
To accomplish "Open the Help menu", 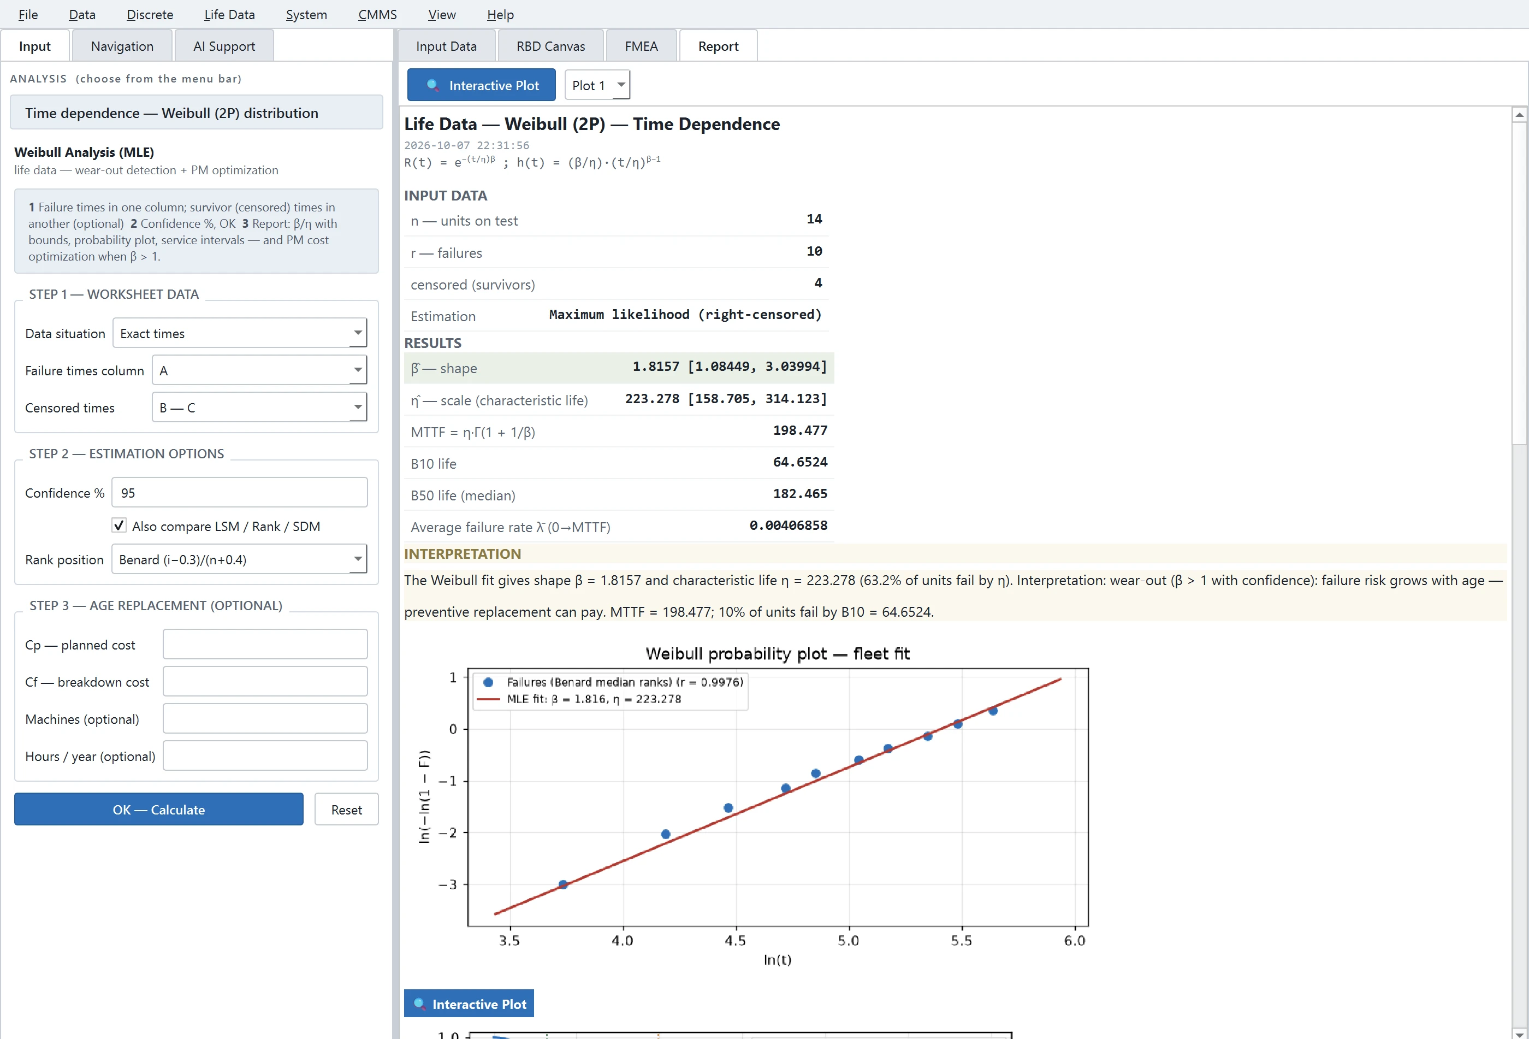I will click(500, 15).
